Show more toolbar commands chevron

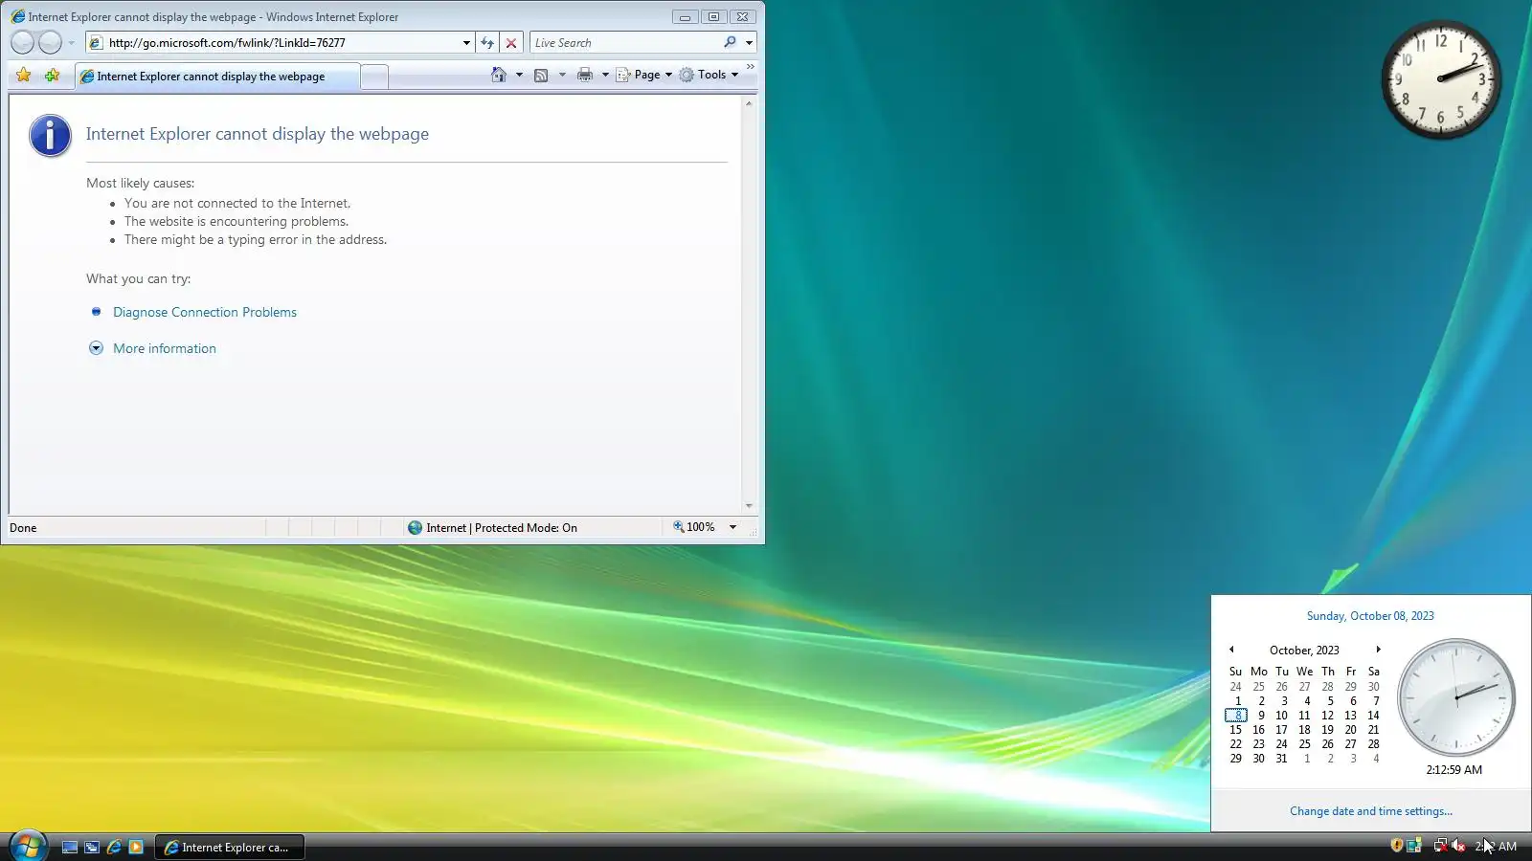(751, 67)
